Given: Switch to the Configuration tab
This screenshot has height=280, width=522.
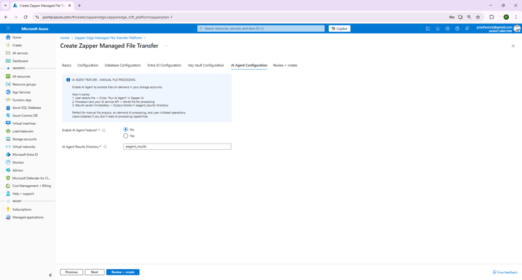Looking at the screenshot, I should (88, 66).
